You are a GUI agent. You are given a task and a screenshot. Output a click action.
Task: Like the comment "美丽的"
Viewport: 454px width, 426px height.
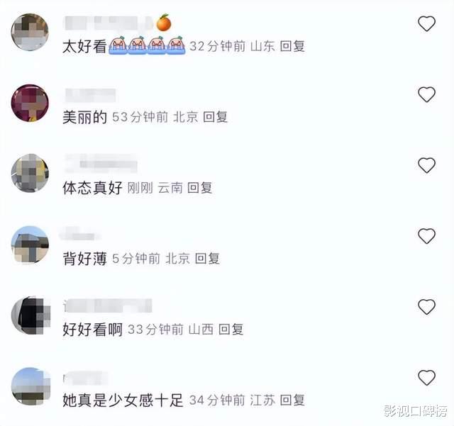pyautogui.click(x=426, y=94)
